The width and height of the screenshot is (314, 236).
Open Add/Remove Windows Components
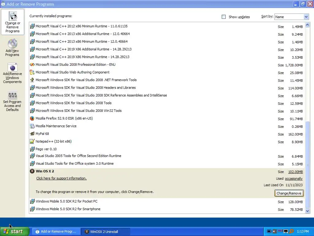click(12, 73)
